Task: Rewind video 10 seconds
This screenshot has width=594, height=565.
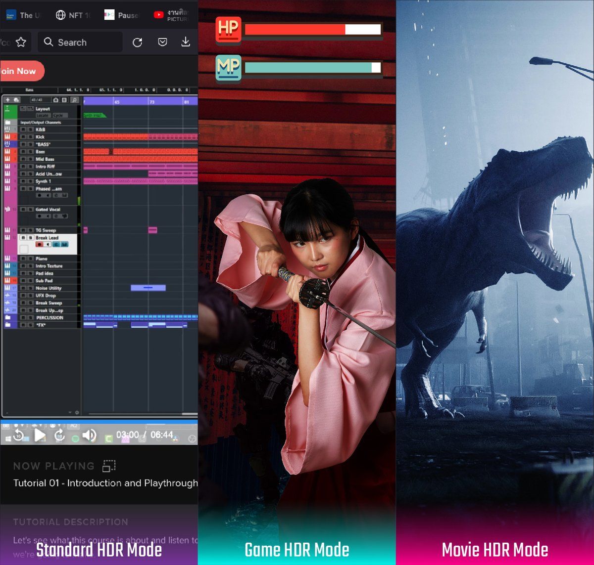Action: (x=18, y=435)
